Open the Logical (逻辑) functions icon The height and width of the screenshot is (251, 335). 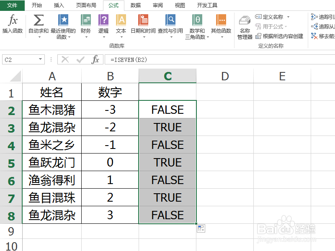103,20
